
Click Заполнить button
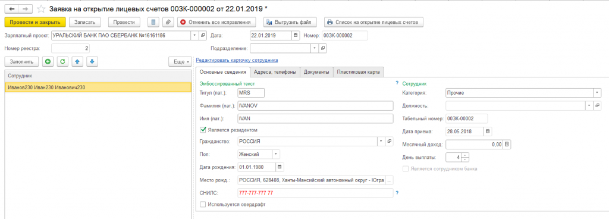[21, 61]
